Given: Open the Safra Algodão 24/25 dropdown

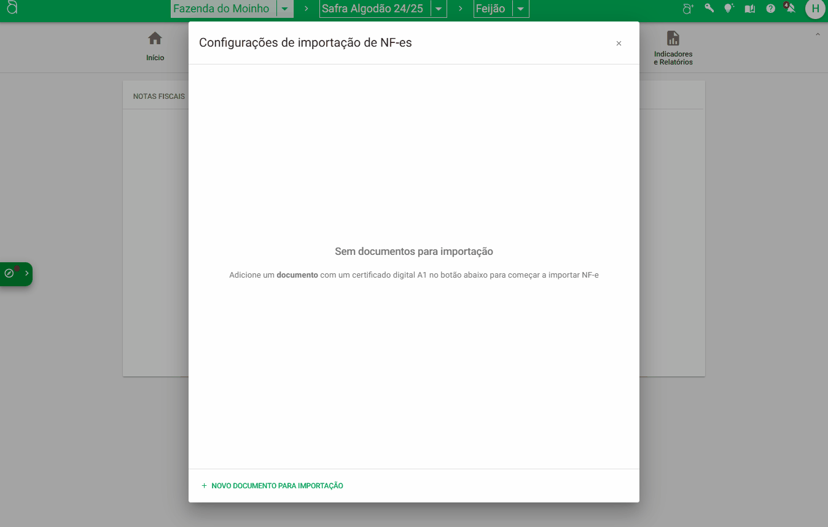Looking at the screenshot, I should 437,9.
